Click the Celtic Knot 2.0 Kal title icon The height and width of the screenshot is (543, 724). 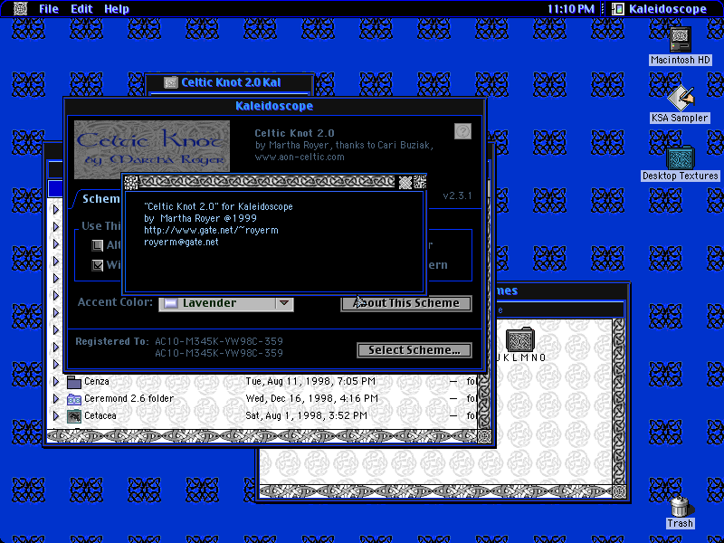pyautogui.click(x=171, y=82)
